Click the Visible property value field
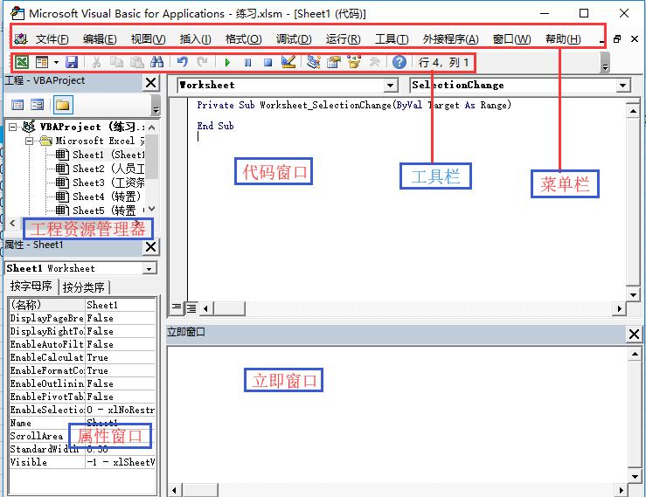The width and height of the screenshot is (646, 497). [x=121, y=462]
